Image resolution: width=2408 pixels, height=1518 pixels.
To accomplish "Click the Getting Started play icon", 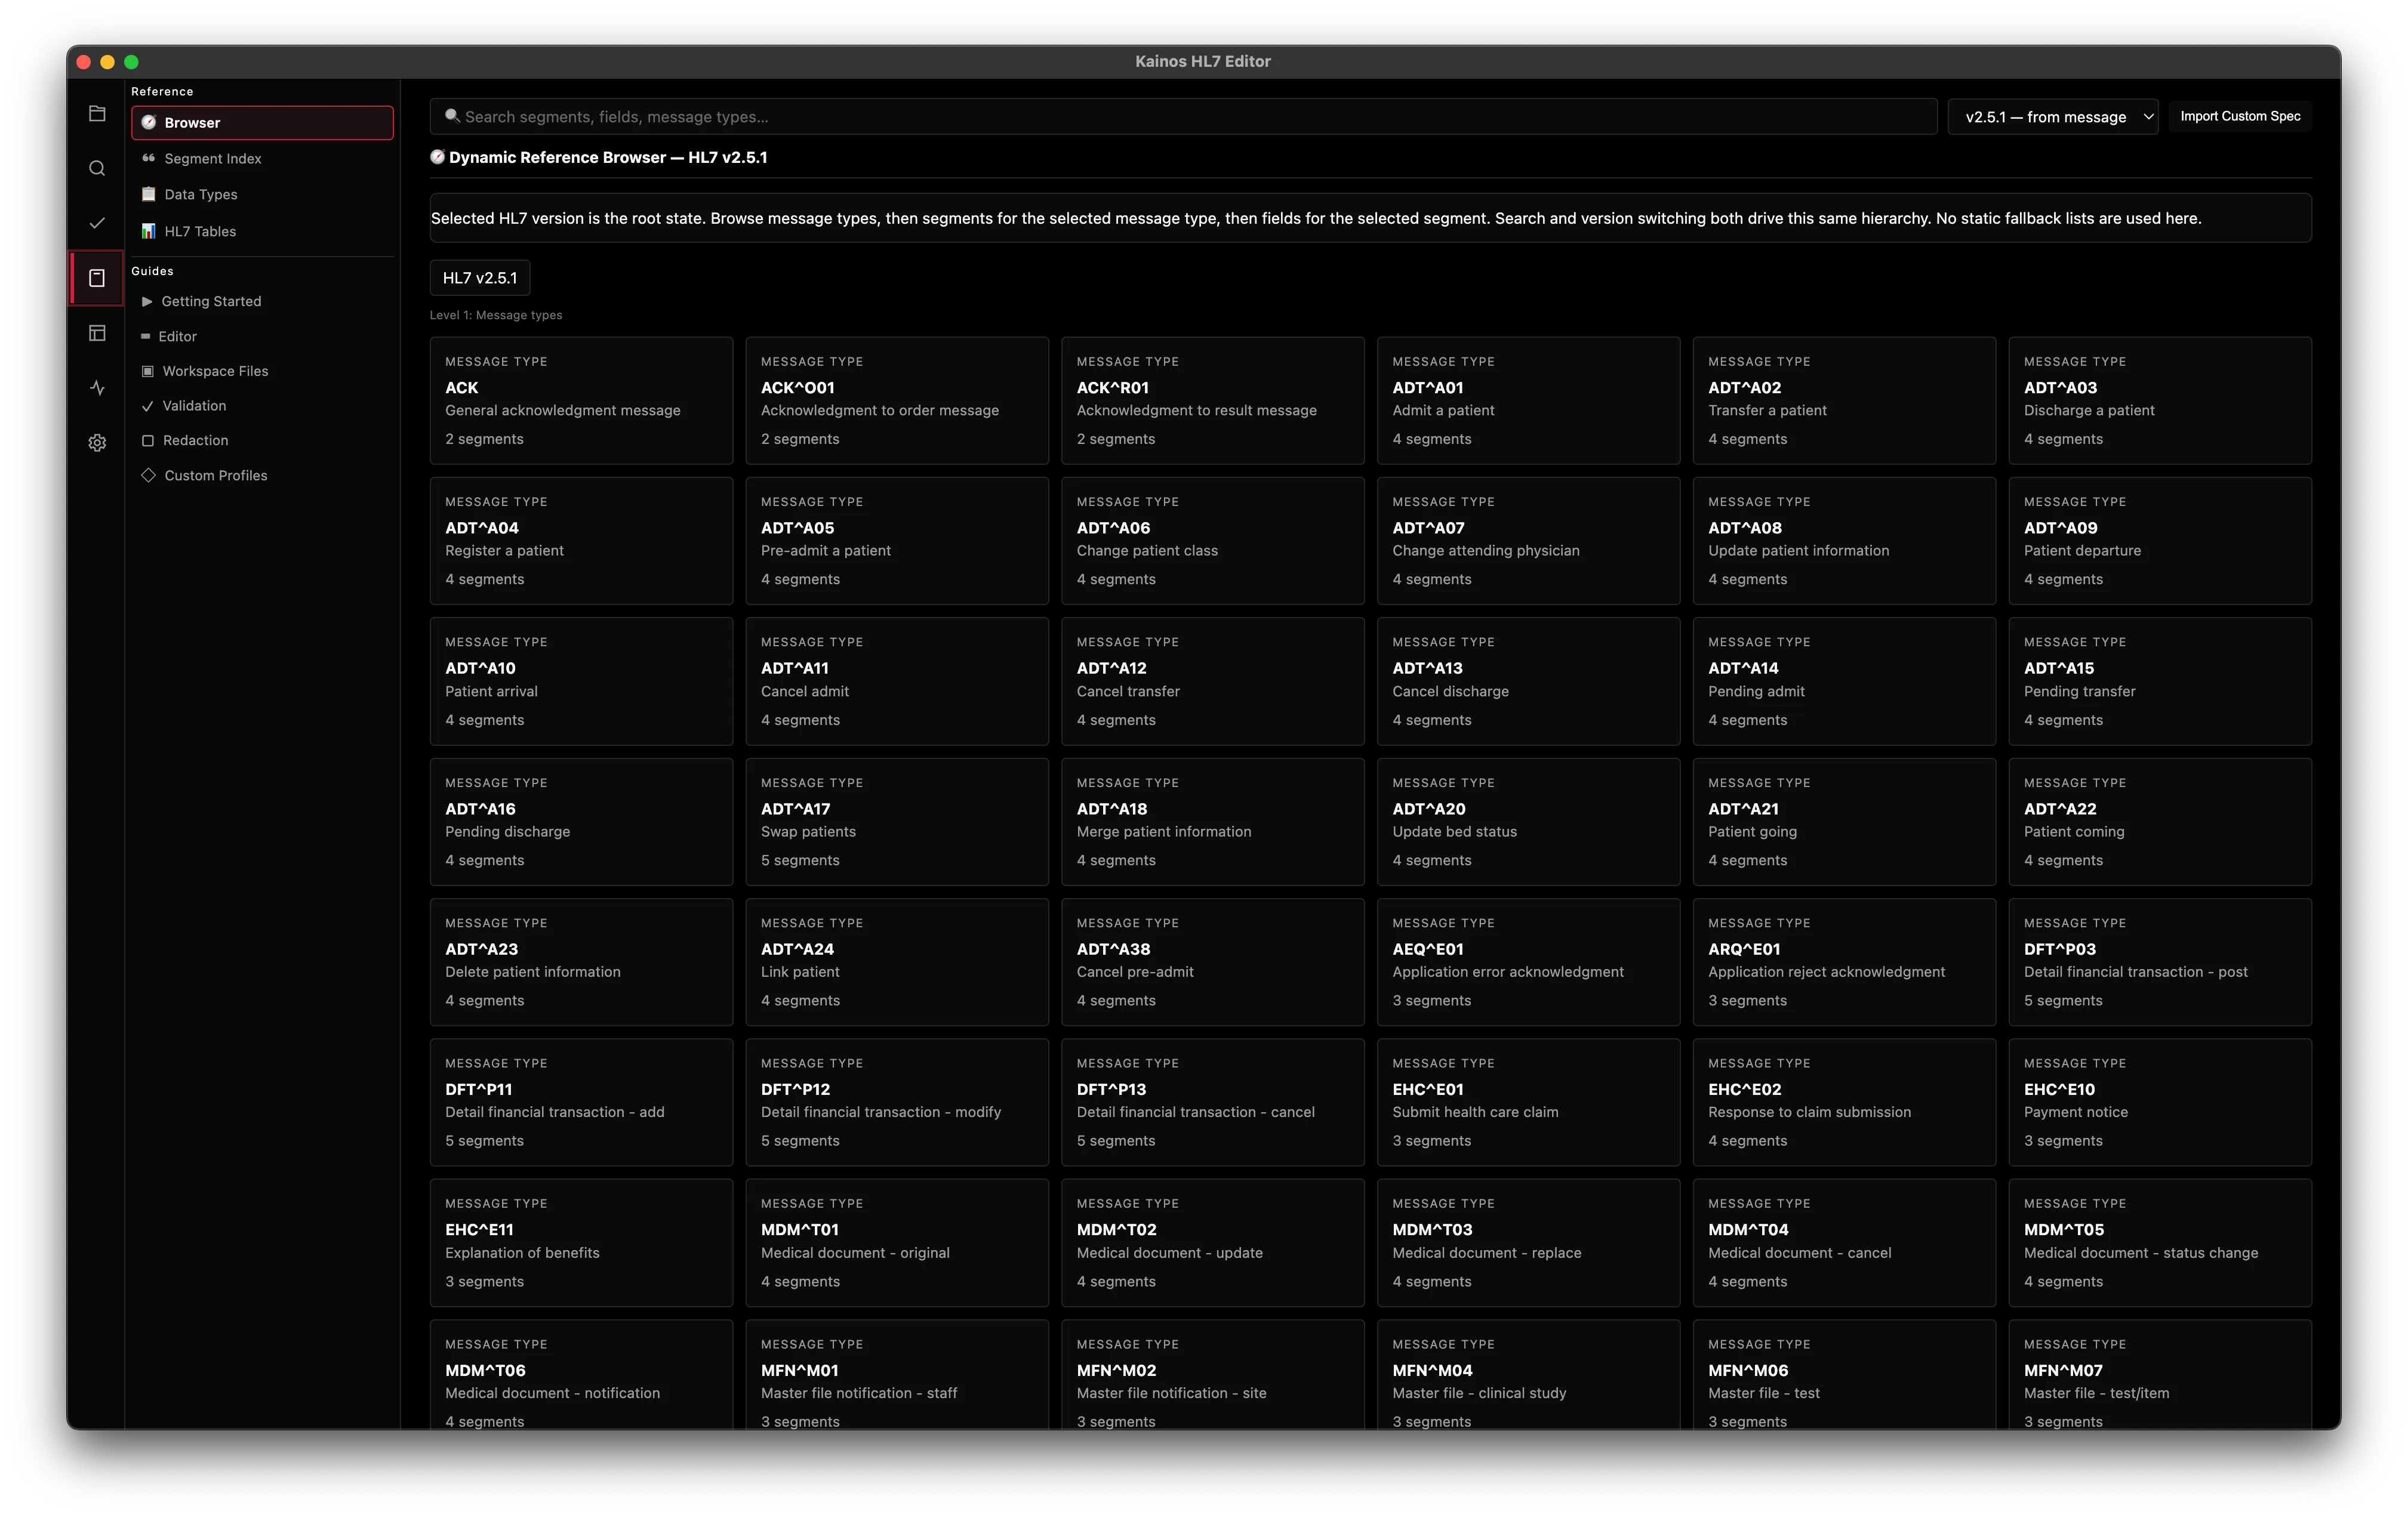I will pyautogui.click(x=147, y=301).
